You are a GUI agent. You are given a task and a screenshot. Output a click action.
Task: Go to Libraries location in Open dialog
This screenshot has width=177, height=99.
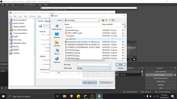(x=57, y=43)
